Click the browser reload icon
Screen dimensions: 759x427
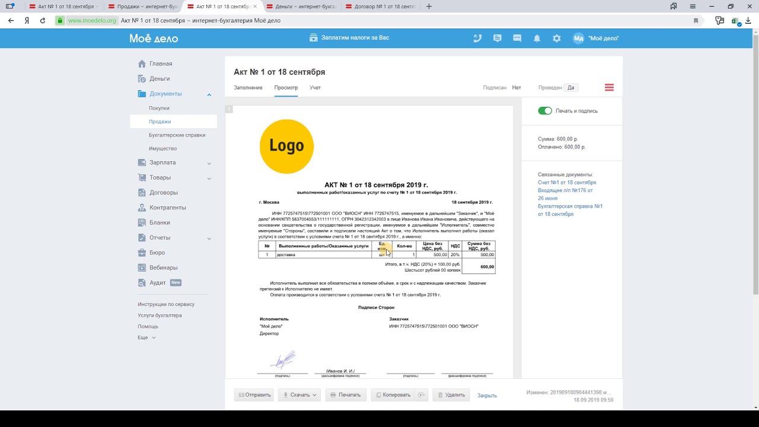click(x=43, y=20)
